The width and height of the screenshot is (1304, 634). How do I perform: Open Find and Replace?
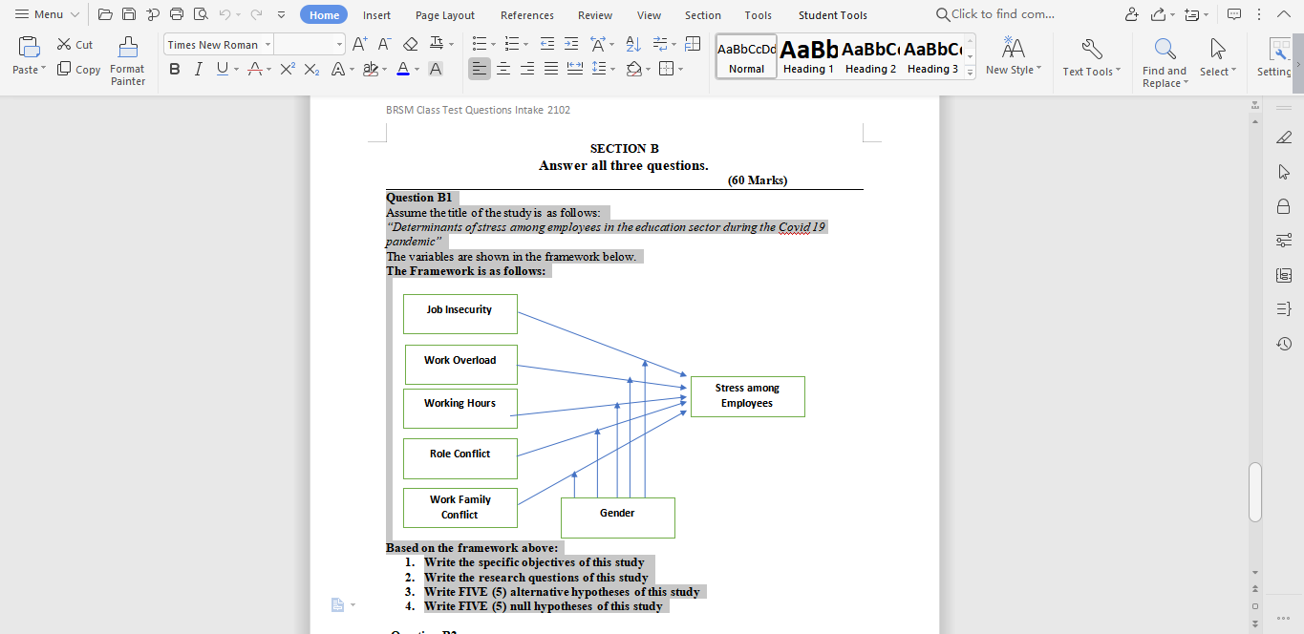[x=1164, y=59]
